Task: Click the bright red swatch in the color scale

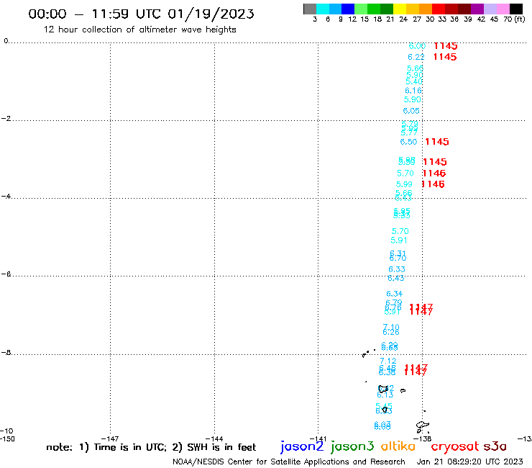Action: 439,9
